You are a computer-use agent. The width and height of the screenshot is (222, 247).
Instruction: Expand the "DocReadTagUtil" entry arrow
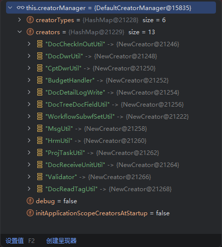[x=29, y=189]
